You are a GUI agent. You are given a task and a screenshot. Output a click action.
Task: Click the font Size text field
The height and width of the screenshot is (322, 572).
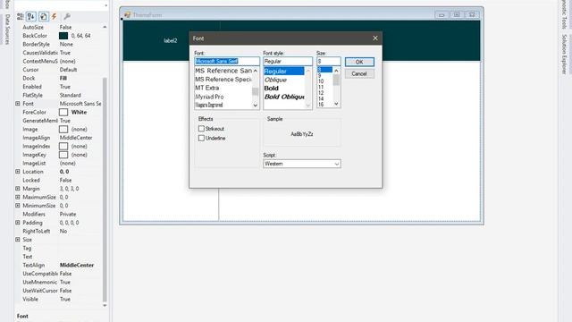(x=329, y=61)
